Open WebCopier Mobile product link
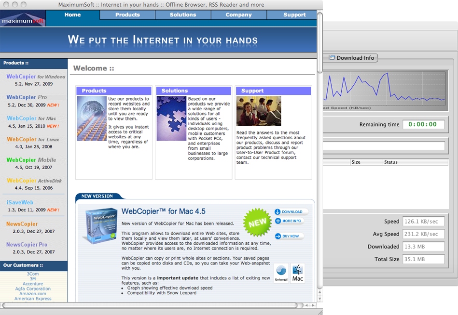Viewport: 458px width, 315px height. [31, 160]
